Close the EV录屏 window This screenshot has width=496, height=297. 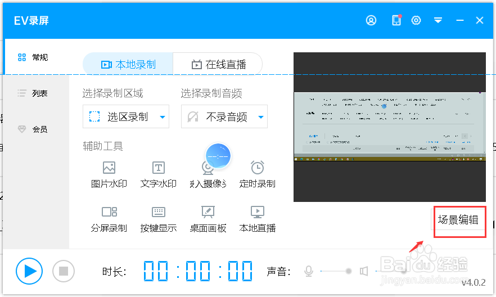[480, 21]
